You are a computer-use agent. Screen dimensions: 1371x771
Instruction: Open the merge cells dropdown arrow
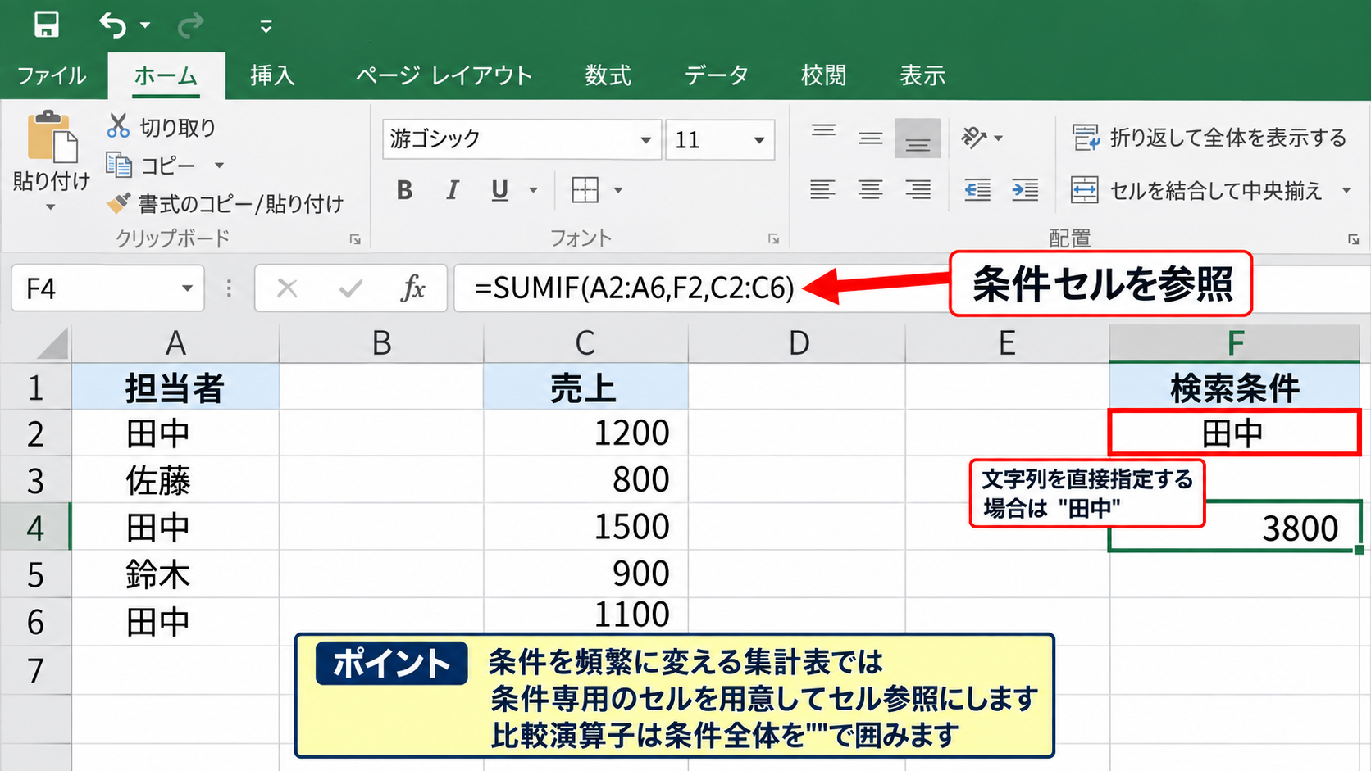pos(1346,190)
